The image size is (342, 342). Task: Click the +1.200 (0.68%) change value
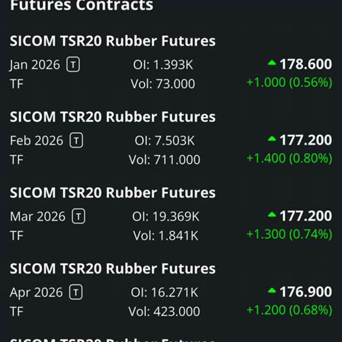point(289,310)
